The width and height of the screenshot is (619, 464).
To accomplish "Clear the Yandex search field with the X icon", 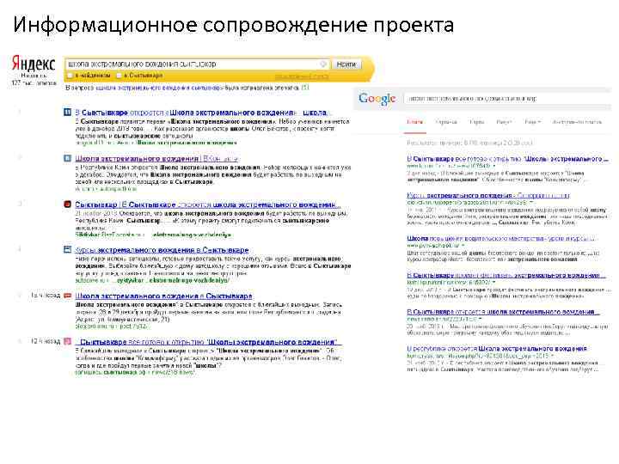I will (x=323, y=64).
